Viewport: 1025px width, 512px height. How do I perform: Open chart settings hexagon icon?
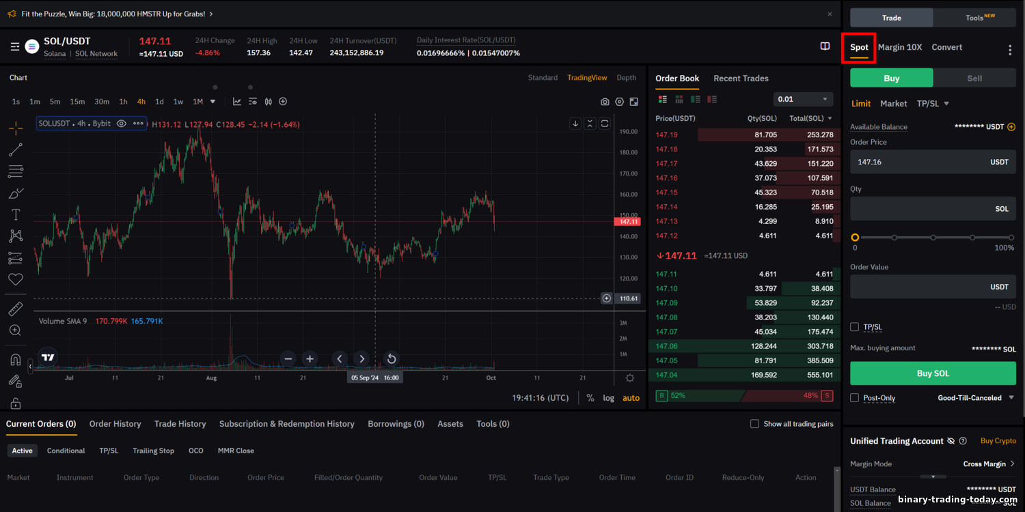[x=619, y=102]
